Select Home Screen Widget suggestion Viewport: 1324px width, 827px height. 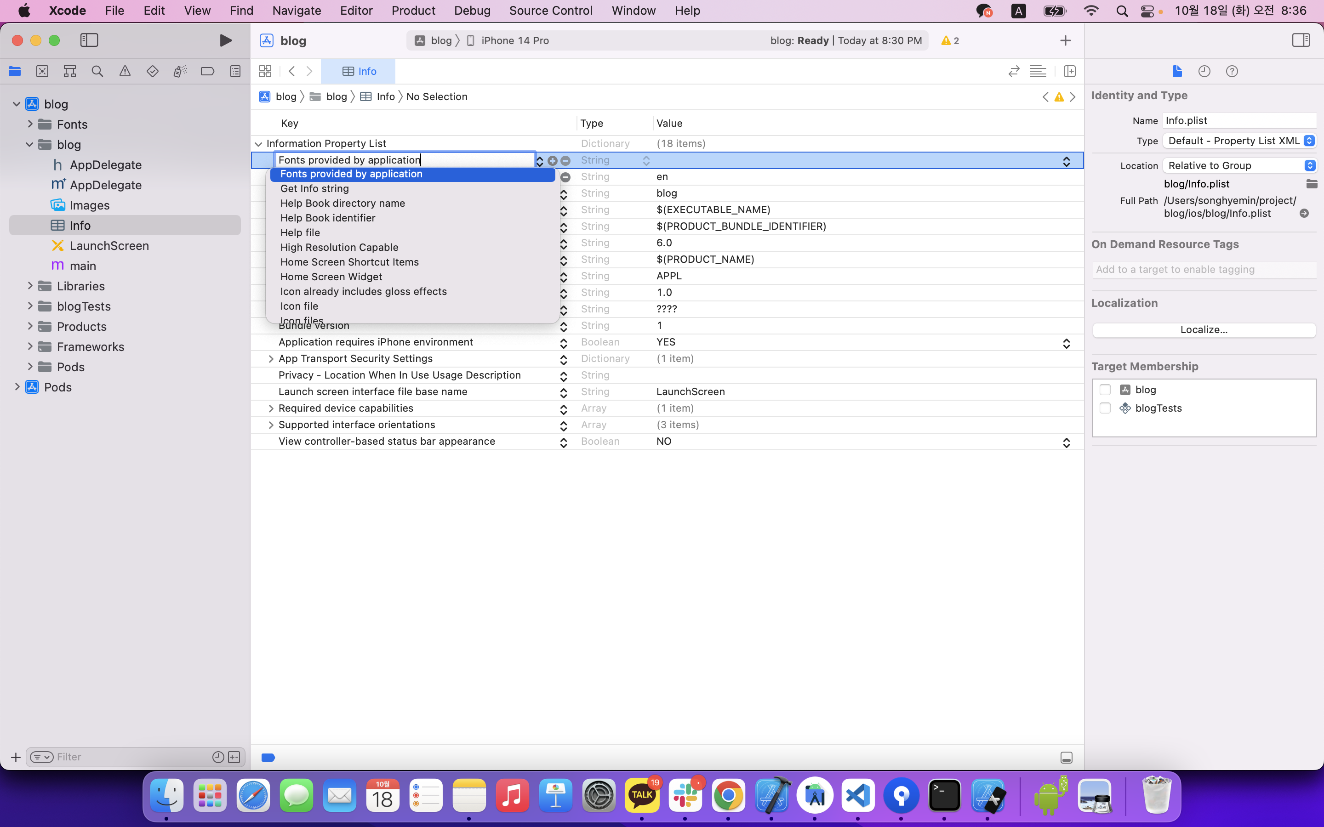[x=331, y=277]
